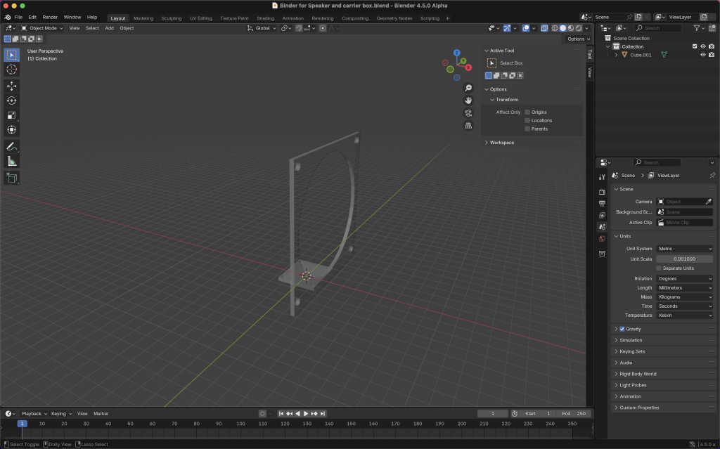Adjust the Unit Scale value field
This screenshot has width=720, height=449.
685,259
